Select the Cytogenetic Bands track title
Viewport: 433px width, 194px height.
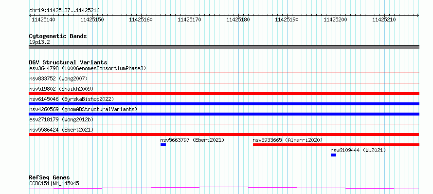pos(58,36)
